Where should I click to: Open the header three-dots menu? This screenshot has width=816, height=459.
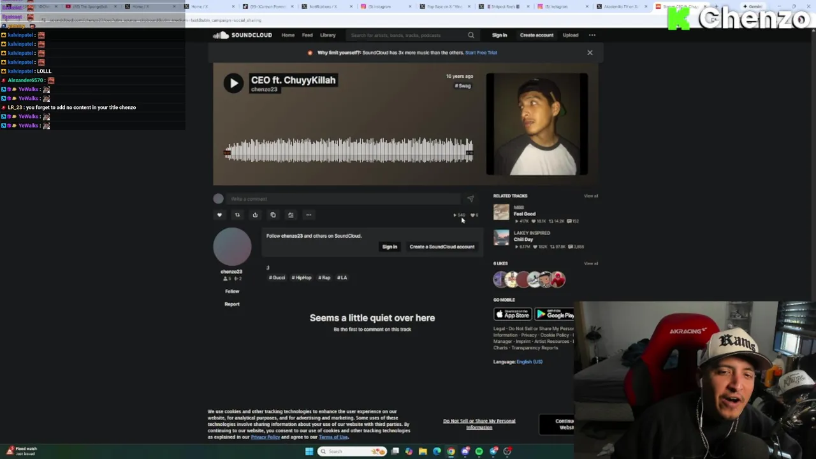(592, 35)
